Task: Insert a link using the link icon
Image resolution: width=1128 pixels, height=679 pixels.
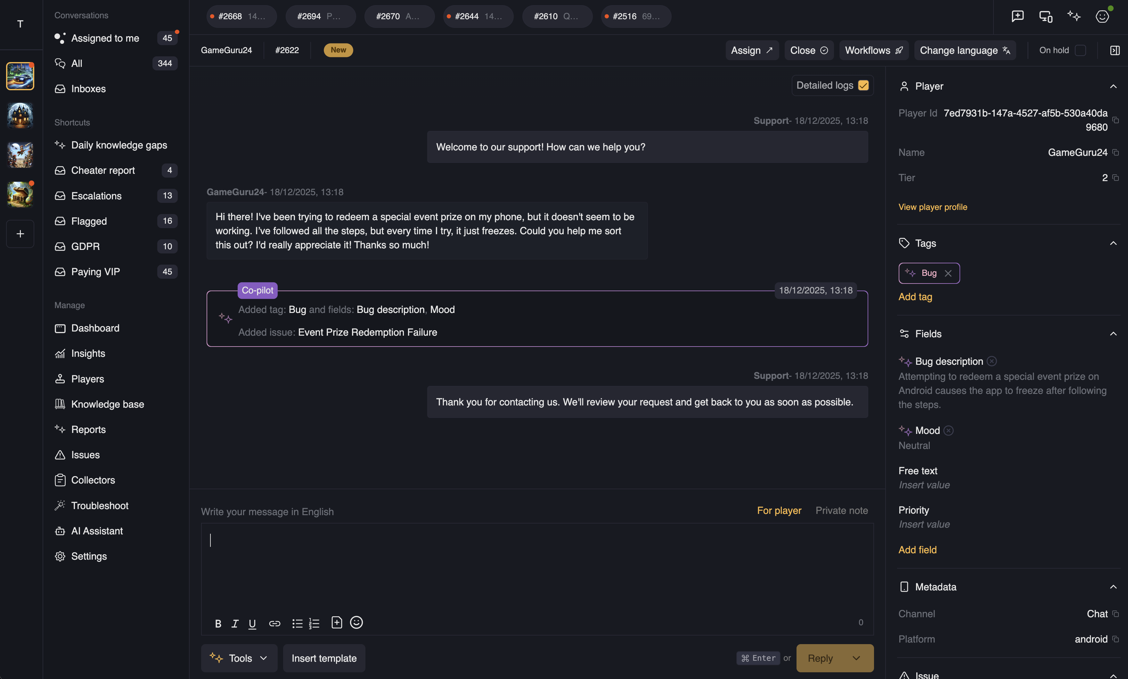Action: click(274, 623)
